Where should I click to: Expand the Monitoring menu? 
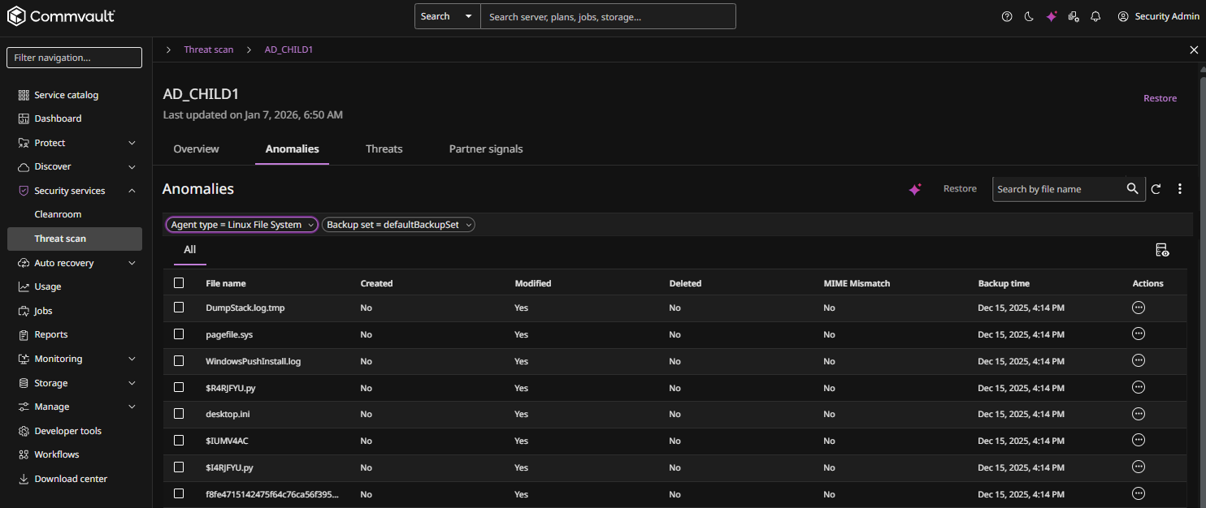click(132, 359)
